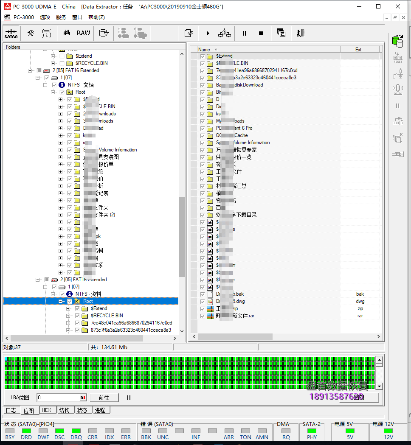This screenshot has height=445, width=411.
Task: Collapse first 2 [05] FAT16 Extended node
Action: [x=30, y=70]
